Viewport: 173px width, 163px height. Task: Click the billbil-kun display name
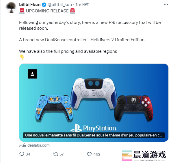pos(30,5)
